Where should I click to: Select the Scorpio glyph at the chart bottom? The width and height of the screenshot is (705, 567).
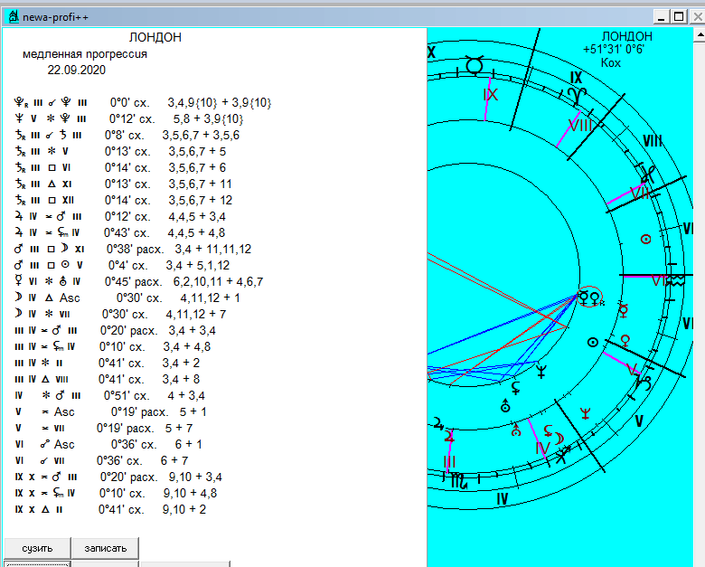pos(461,481)
